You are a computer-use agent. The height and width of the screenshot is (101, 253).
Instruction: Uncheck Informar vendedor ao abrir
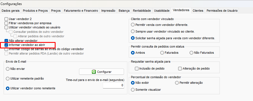click(6, 45)
